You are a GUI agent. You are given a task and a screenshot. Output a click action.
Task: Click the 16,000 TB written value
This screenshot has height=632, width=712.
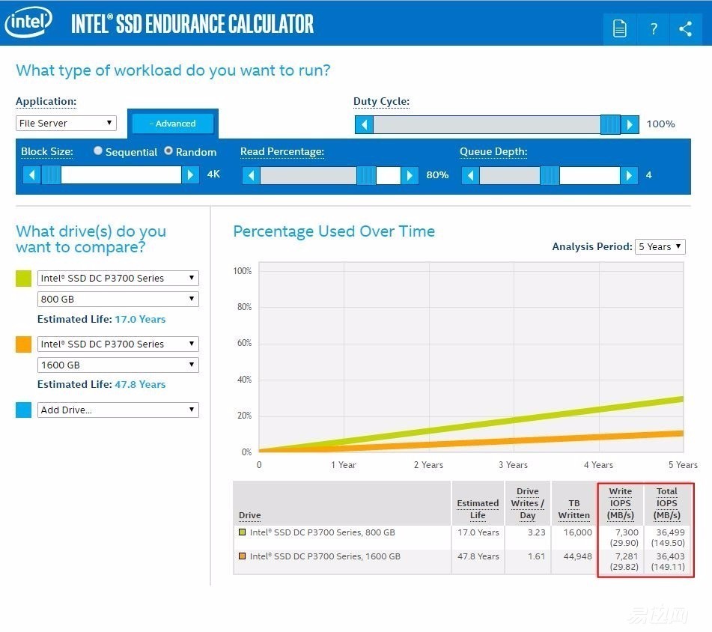(x=577, y=532)
